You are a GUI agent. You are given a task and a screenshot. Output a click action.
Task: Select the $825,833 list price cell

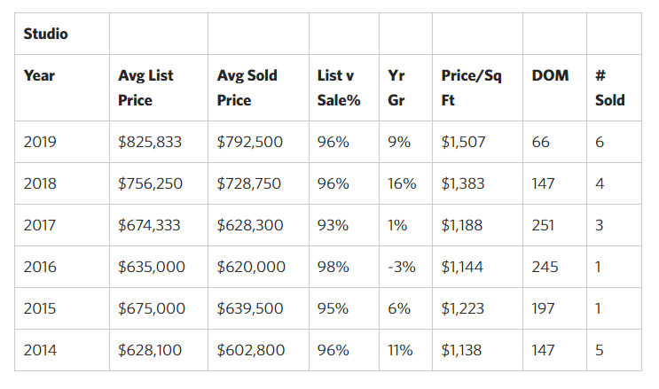[150, 142]
